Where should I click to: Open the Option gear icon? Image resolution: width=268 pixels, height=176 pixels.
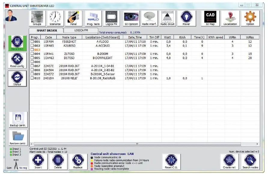tap(250, 18)
